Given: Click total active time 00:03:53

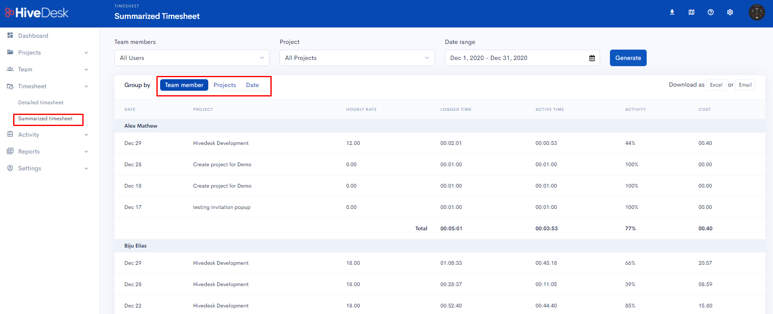Looking at the screenshot, I should 547,229.
